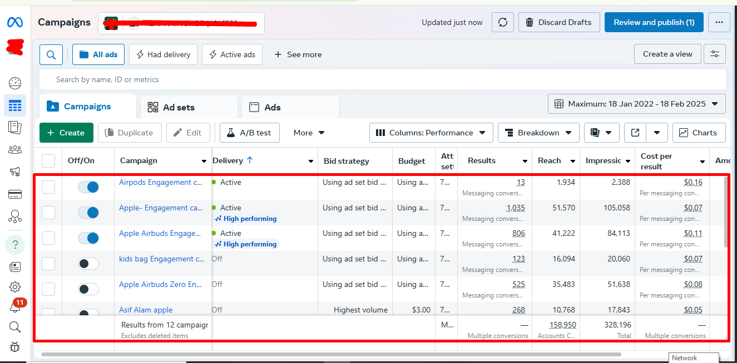The image size is (737, 363).
Task: Open the Audiences people icon in sidebar
Action: (15, 150)
